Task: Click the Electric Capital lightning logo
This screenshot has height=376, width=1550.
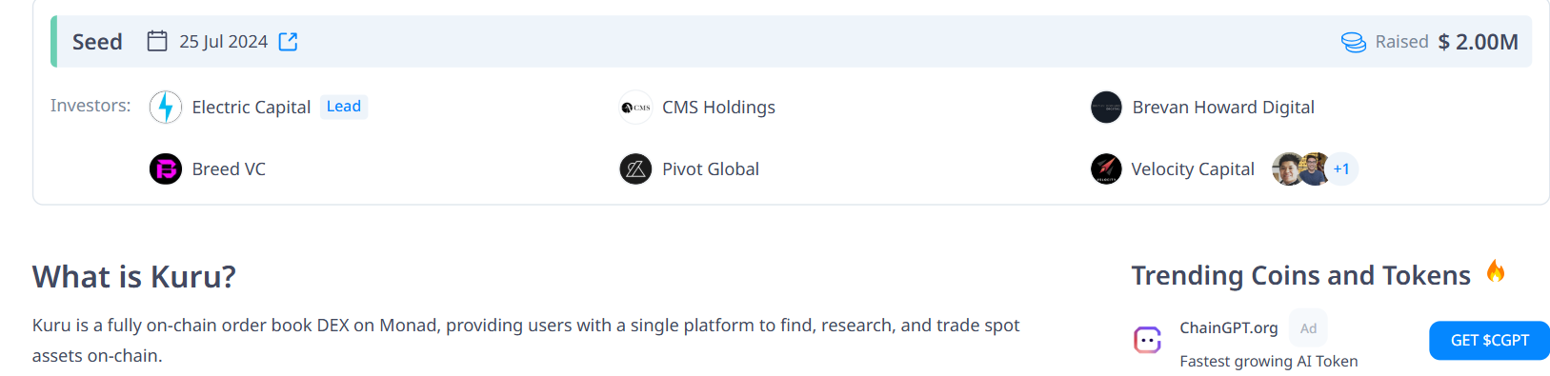Action: (166, 107)
